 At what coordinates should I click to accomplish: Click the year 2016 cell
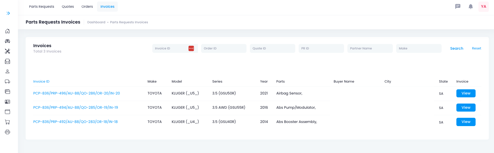264,107
